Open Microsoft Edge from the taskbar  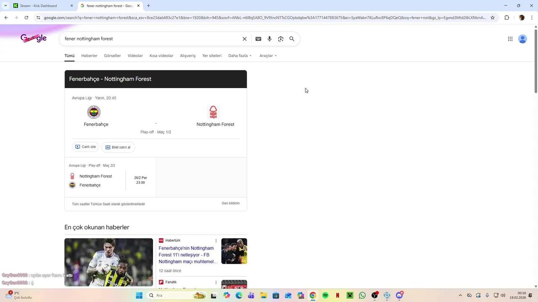click(239, 295)
